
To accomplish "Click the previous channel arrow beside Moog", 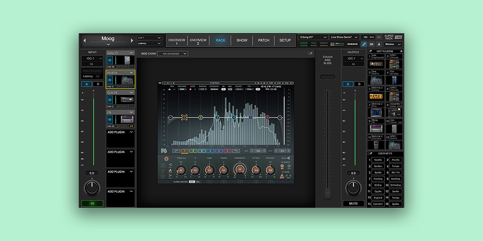I will [85, 40].
